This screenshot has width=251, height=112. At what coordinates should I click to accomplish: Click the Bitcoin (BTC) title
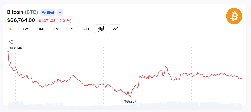click(x=22, y=12)
